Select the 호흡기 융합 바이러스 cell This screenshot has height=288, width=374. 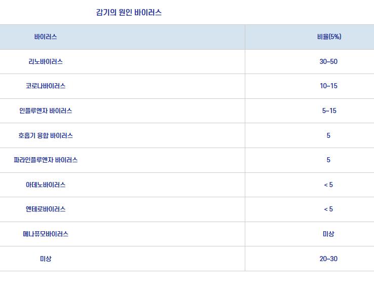coord(46,135)
